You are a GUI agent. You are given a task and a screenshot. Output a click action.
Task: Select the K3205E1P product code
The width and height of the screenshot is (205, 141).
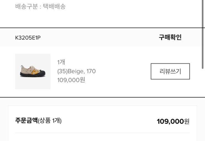28,38
